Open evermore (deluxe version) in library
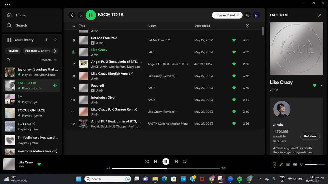Image resolution: width=328 pixels, height=184 pixels. pos(32,151)
